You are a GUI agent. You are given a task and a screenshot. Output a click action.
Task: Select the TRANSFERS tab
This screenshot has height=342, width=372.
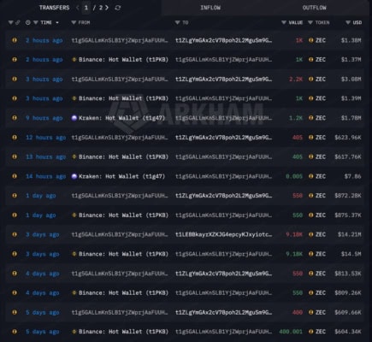pyautogui.click(x=54, y=8)
